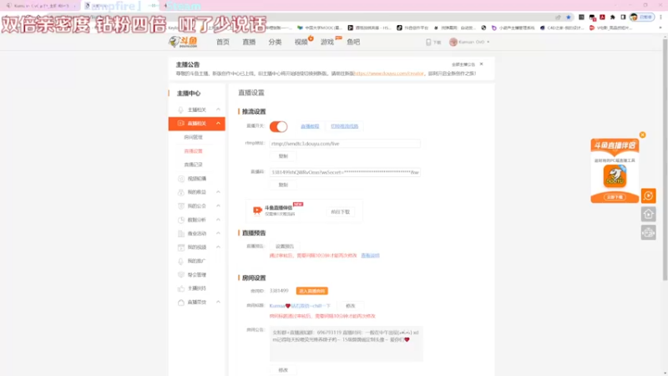Click the microphone icon beside 主播相关
The width and height of the screenshot is (668, 376).
point(180,110)
